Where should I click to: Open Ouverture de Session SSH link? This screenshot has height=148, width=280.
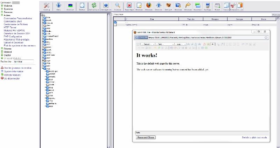point(17,33)
